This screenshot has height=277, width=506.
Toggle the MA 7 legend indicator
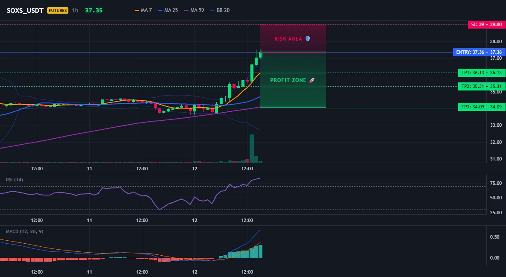143,10
